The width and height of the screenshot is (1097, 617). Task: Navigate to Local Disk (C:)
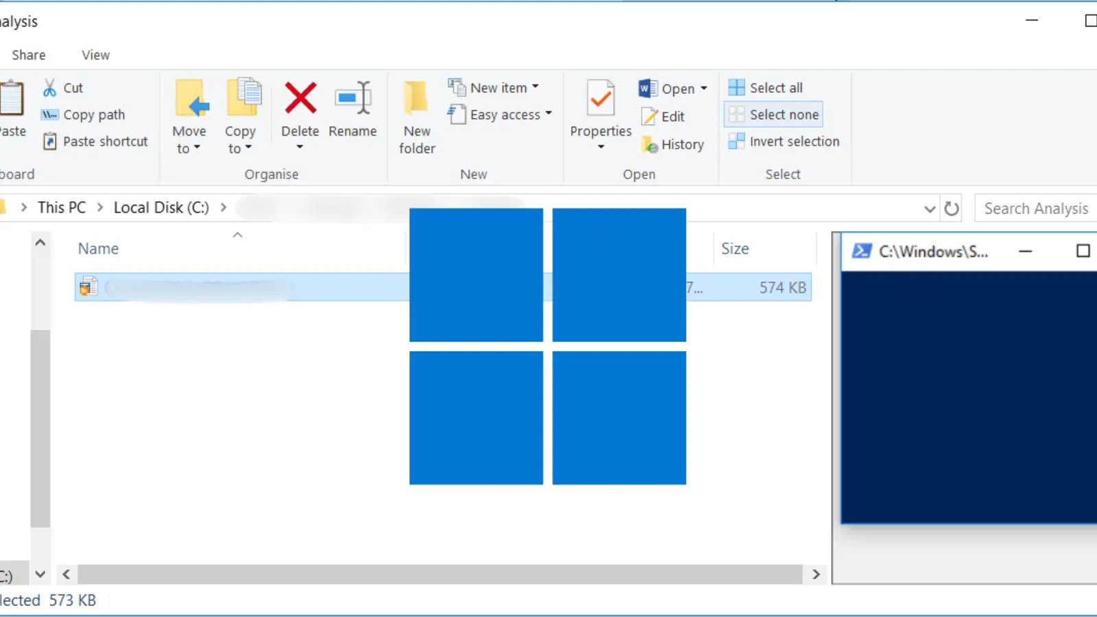160,207
